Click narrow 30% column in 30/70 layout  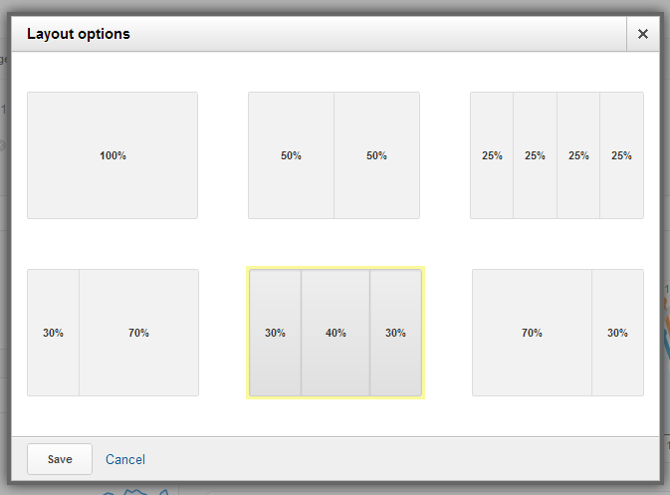(x=53, y=333)
